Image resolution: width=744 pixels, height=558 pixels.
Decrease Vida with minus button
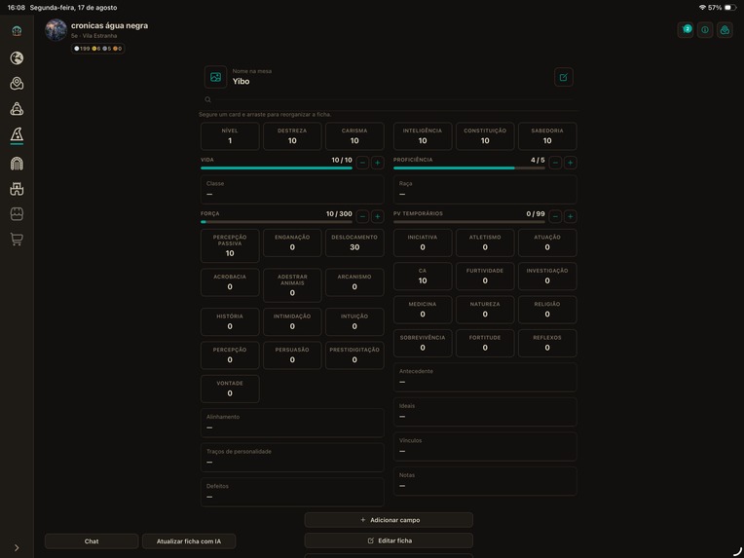coord(362,163)
